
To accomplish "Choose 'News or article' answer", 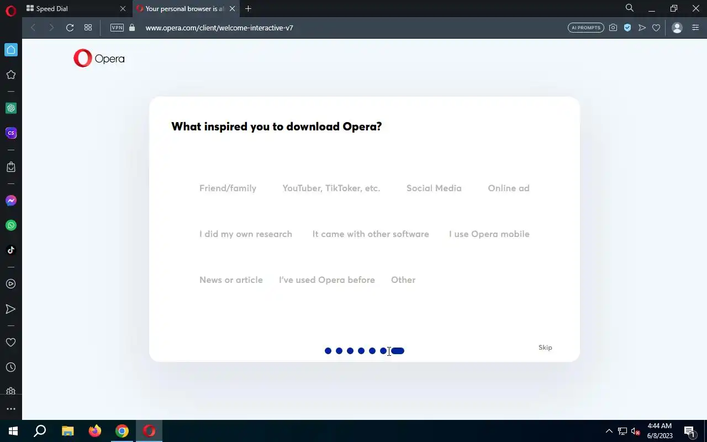I will pos(231,280).
